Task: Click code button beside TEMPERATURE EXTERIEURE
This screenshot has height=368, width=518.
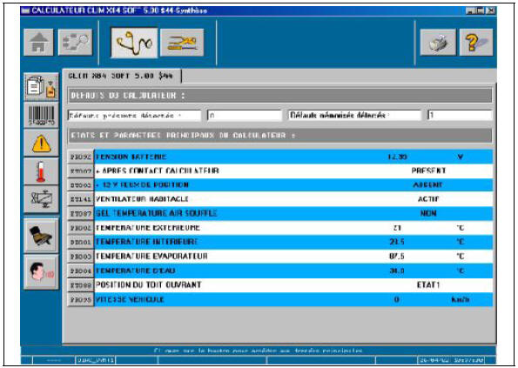Action: (x=81, y=228)
